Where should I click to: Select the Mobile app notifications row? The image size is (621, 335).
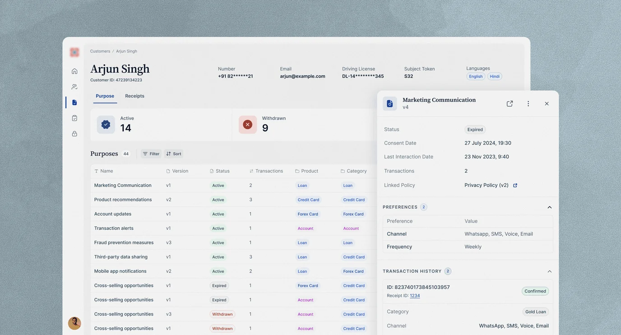234,271
